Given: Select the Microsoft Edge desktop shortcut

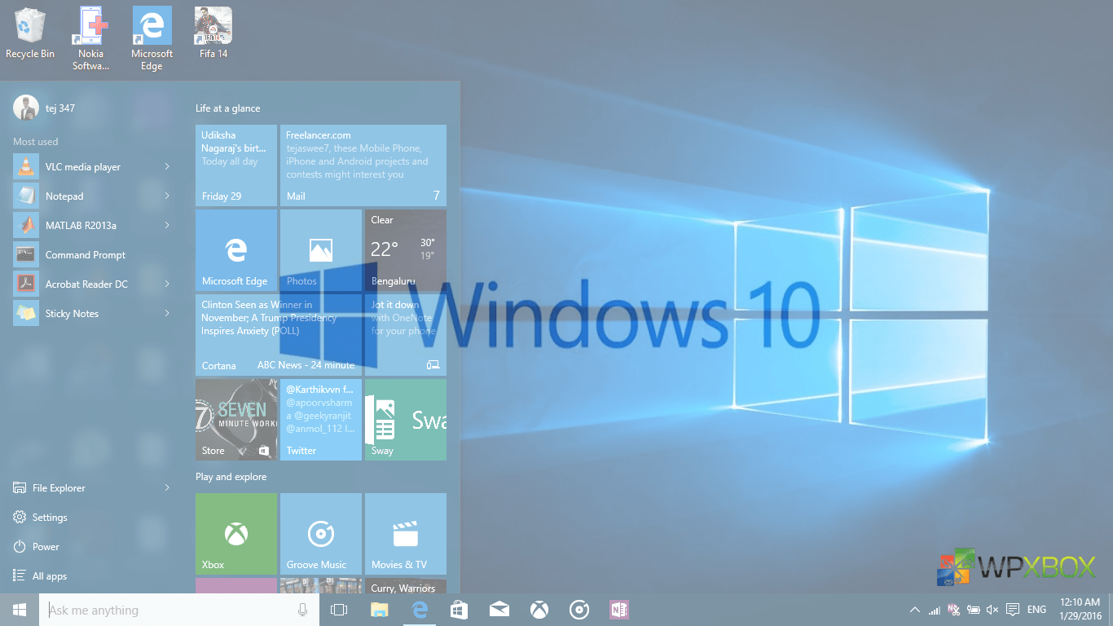Looking at the screenshot, I should point(152,38).
